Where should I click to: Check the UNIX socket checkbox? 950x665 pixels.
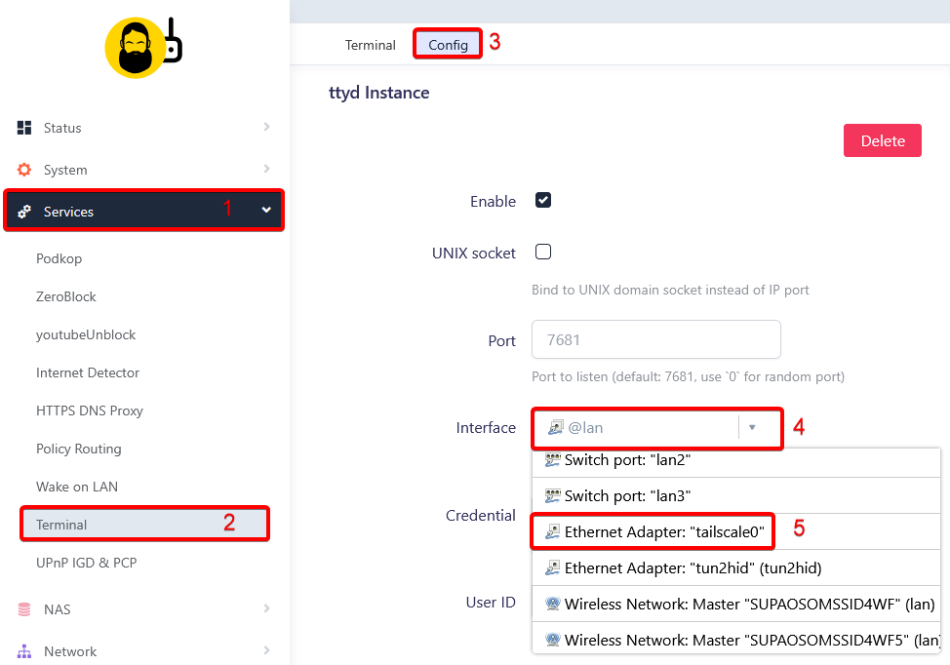click(x=543, y=252)
